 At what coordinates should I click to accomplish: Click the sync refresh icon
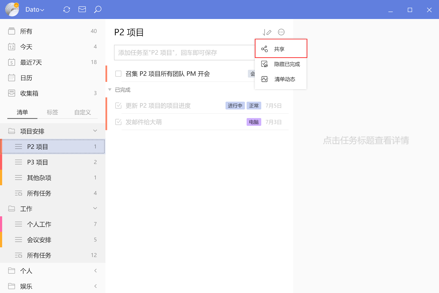click(x=67, y=10)
